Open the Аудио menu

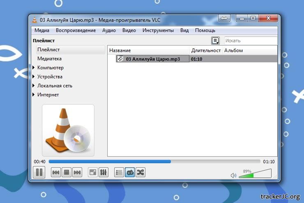(109, 30)
